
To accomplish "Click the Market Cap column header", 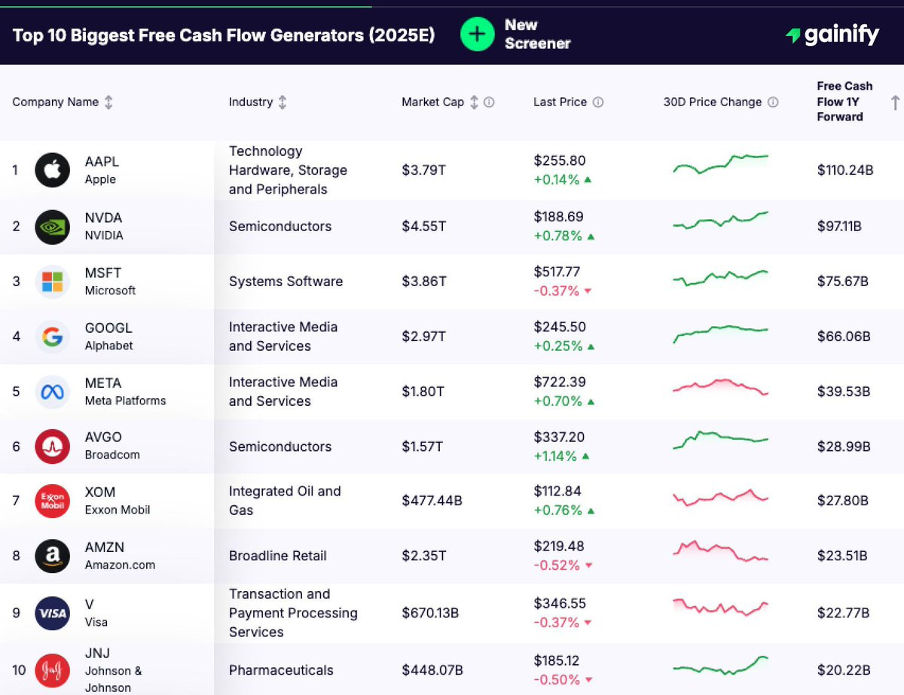I will point(432,102).
